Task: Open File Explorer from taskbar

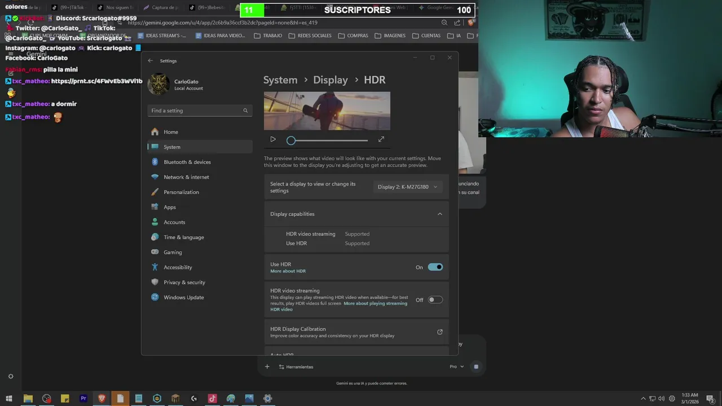Action: tap(28, 399)
